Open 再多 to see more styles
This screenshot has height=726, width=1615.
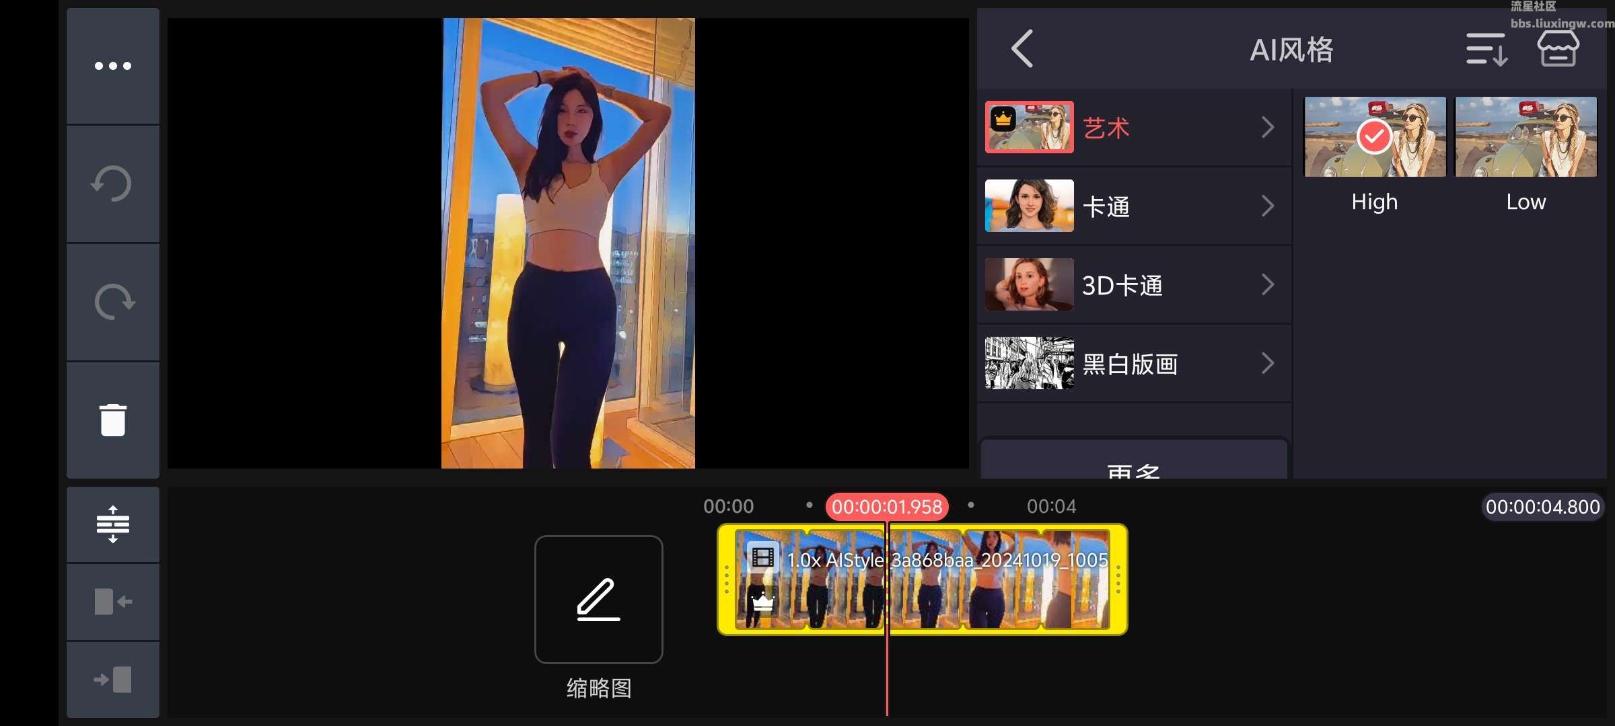tap(1131, 468)
